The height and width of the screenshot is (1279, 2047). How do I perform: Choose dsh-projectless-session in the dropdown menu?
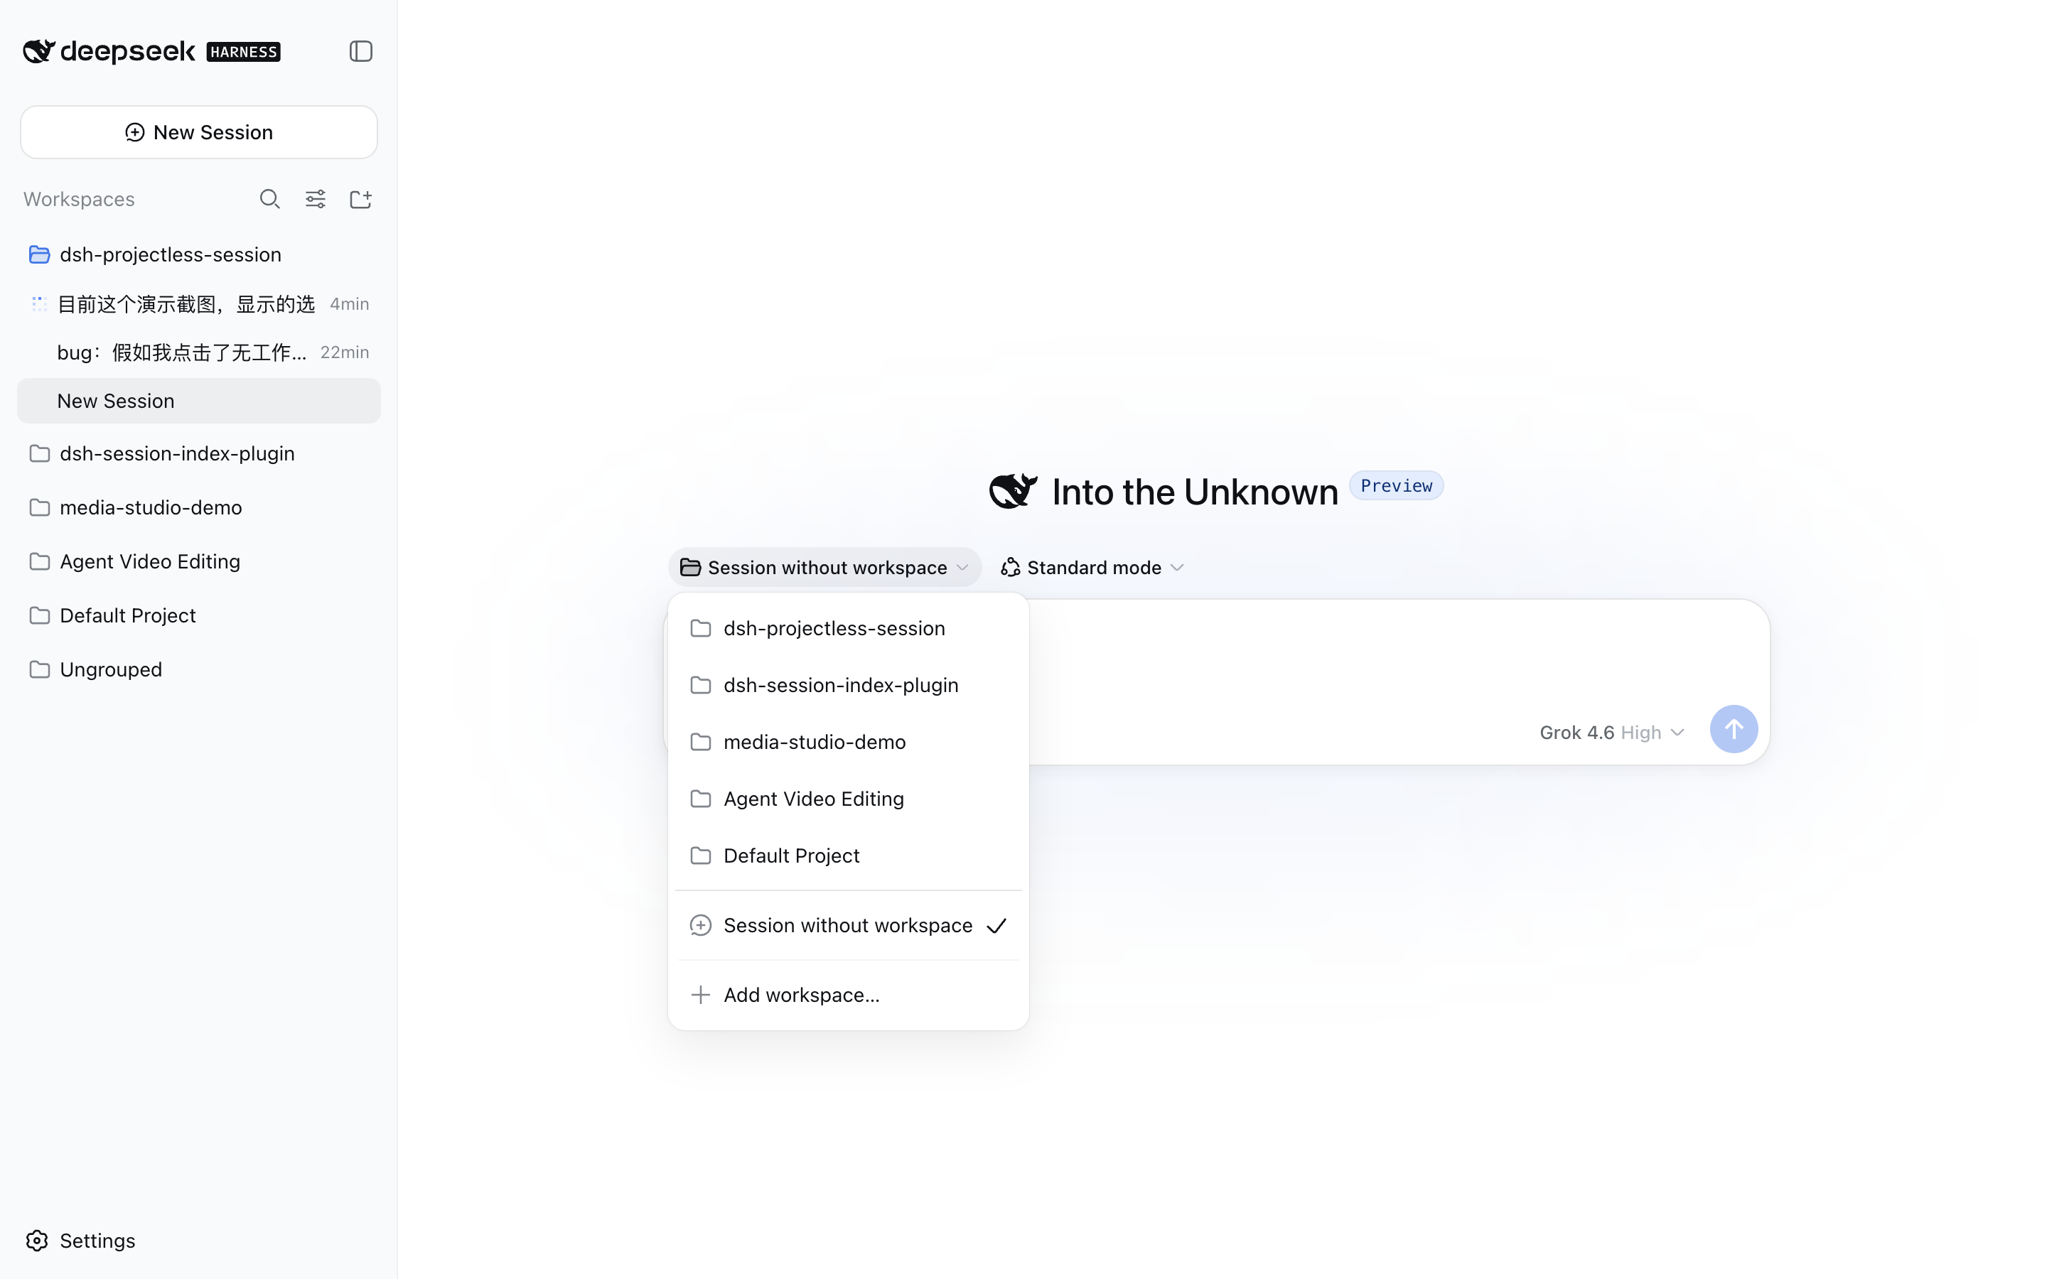tap(849, 629)
